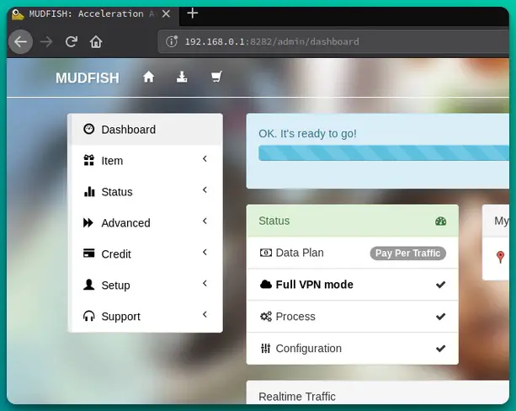Click the Configuration row checkmark
This screenshot has height=411, width=516.
pos(440,349)
